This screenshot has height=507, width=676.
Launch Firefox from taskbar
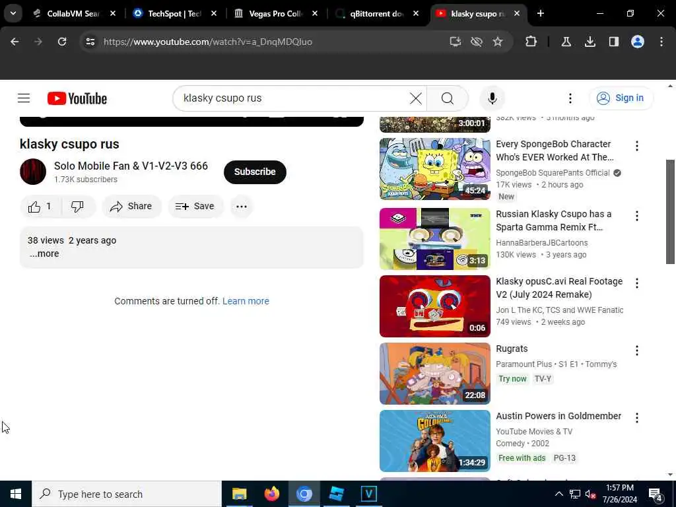pos(271,494)
